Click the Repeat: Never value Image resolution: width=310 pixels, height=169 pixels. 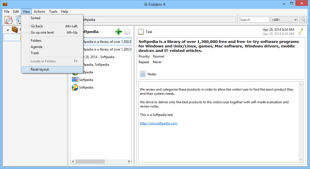click(157, 62)
